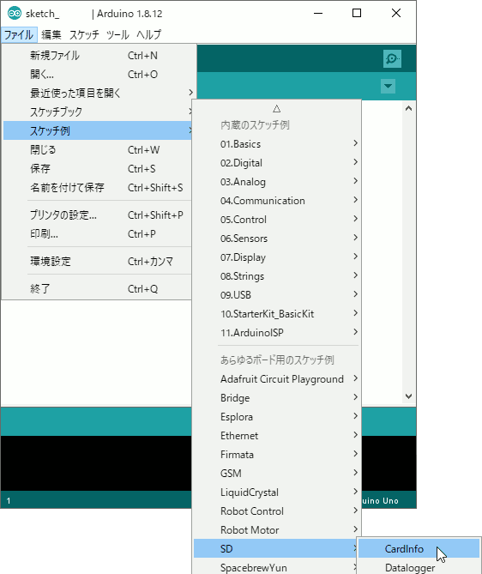Image resolution: width=482 pixels, height=574 pixels.
Task: Open the ツール menu
Action: [x=117, y=35]
